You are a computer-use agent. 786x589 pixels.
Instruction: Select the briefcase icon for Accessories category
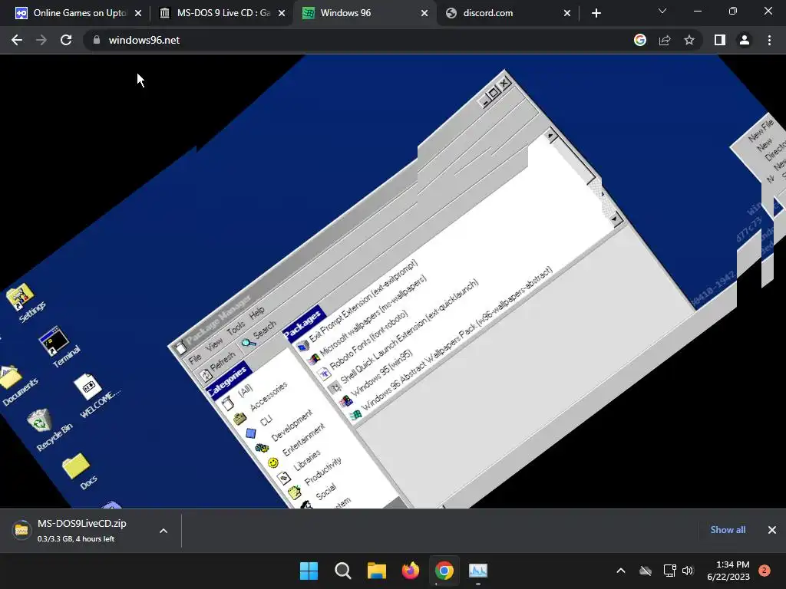click(x=240, y=418)
